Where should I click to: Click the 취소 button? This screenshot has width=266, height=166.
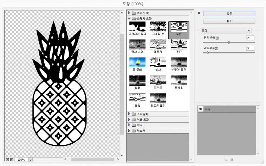(x=229, y=21)
